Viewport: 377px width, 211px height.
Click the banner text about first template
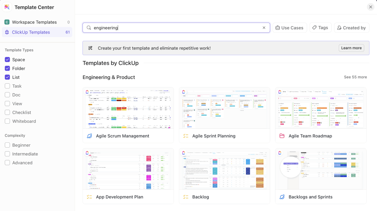(154, 48)
